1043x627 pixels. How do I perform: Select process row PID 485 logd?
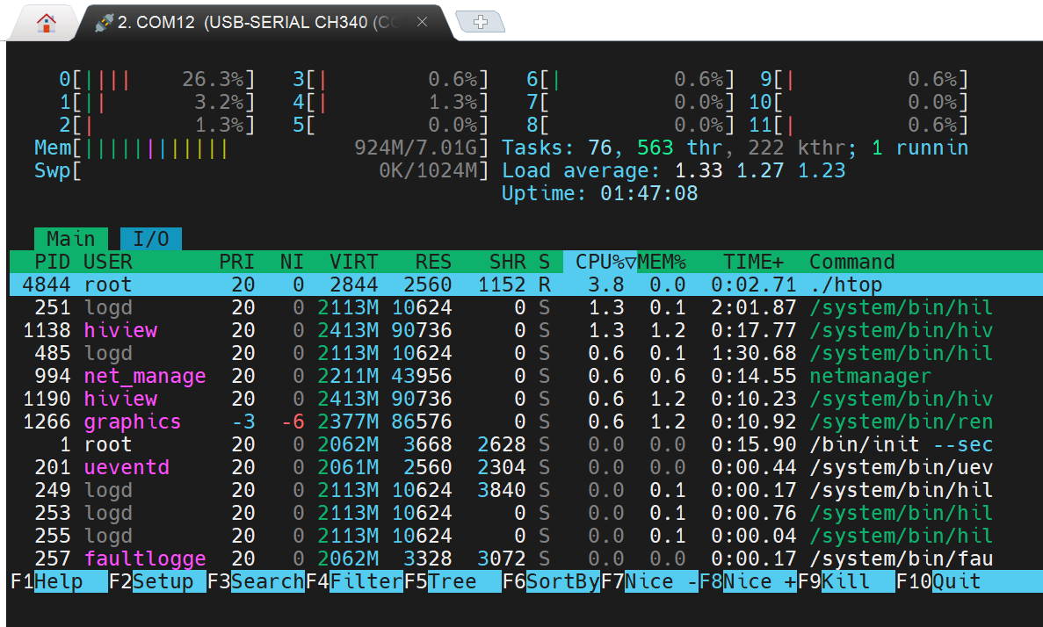[526, 353]
